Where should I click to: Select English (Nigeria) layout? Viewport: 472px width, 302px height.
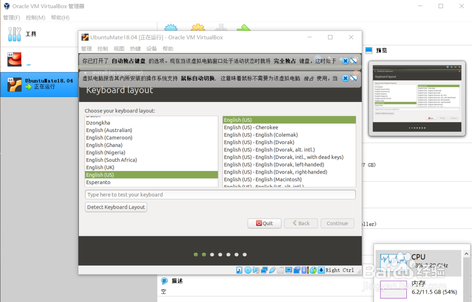tap(152, 152)
